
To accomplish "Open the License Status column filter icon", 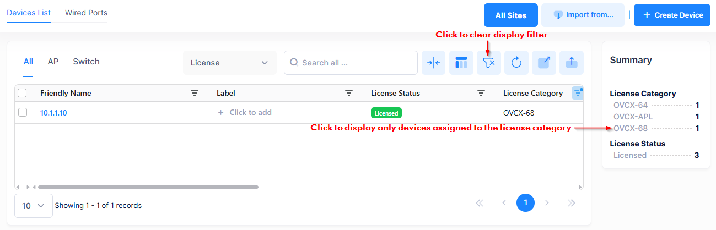I will (481, 94).
